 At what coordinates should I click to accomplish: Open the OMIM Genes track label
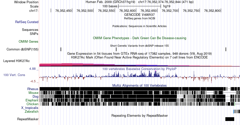[x=29, y=41]
